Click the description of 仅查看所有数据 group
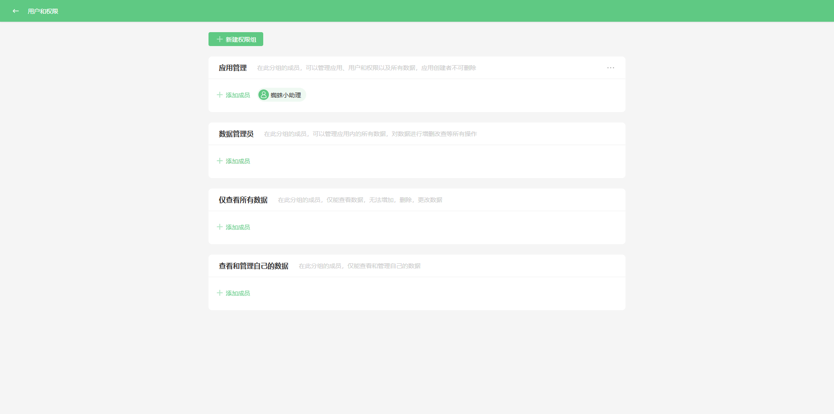 point(360,200)
